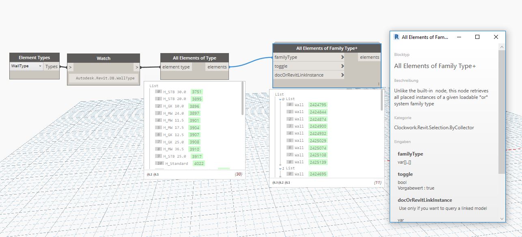Click scrollbar thumb of right preview list
522x237 pixels.
click(382, 100)
